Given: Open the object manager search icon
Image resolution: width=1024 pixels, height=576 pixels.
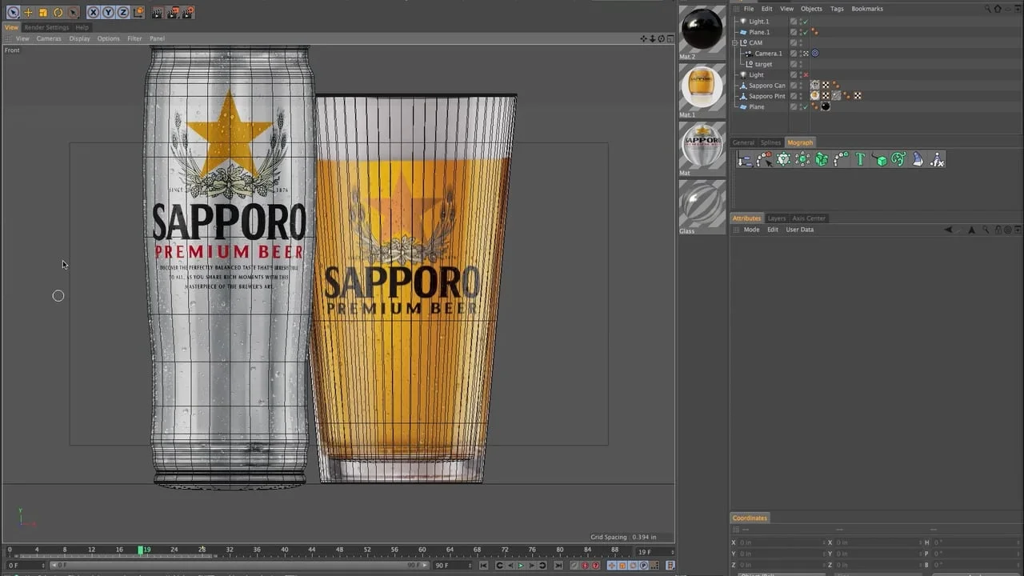Looking at the screenshot, I should click(987, 9).
